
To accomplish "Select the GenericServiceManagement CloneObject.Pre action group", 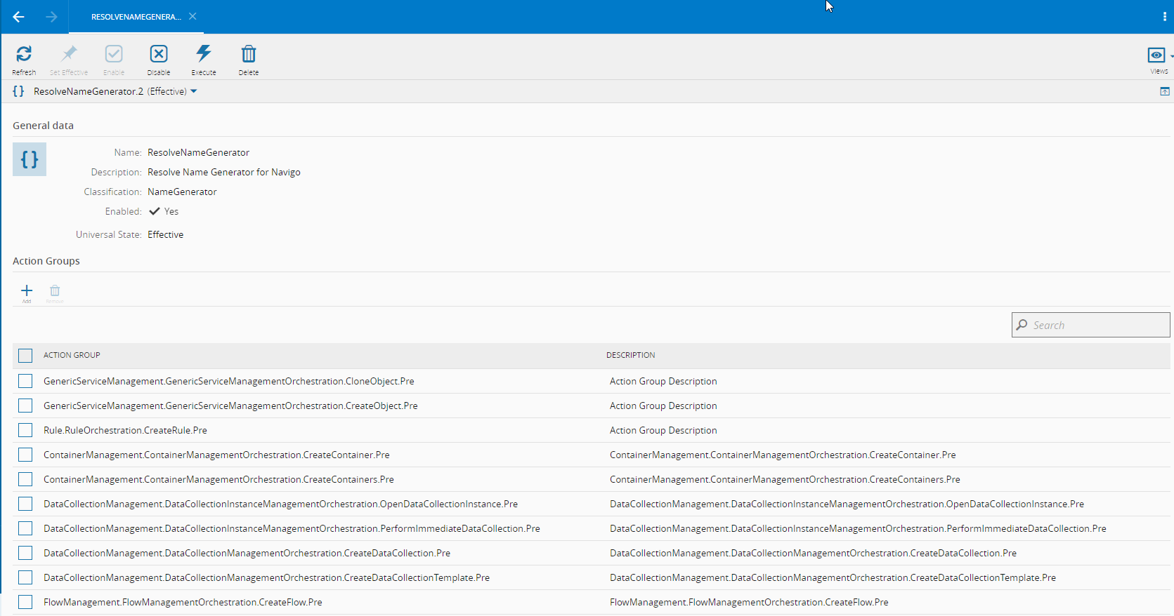I will pyautogui.click(x=229, y=381).
